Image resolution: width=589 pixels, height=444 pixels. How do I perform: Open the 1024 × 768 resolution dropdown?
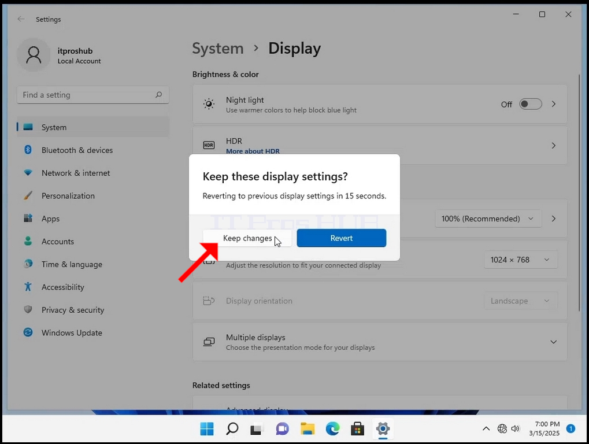pos(521,260)
